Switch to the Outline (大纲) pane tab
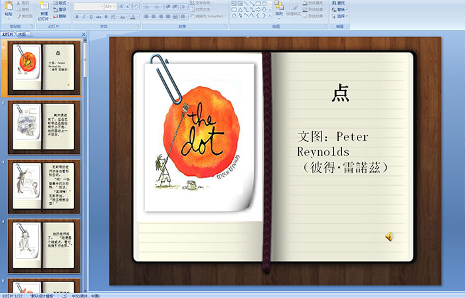The image size is (465, 298). coord(22,35)
